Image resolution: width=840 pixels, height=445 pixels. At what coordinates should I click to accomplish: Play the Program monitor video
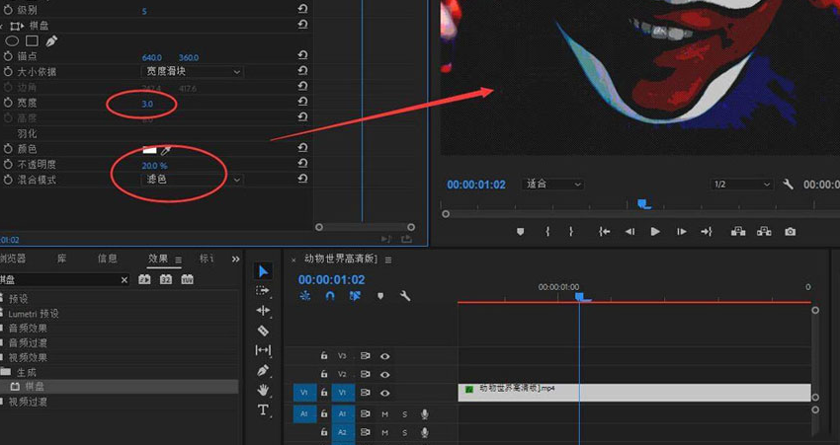(x=654, y=232)
